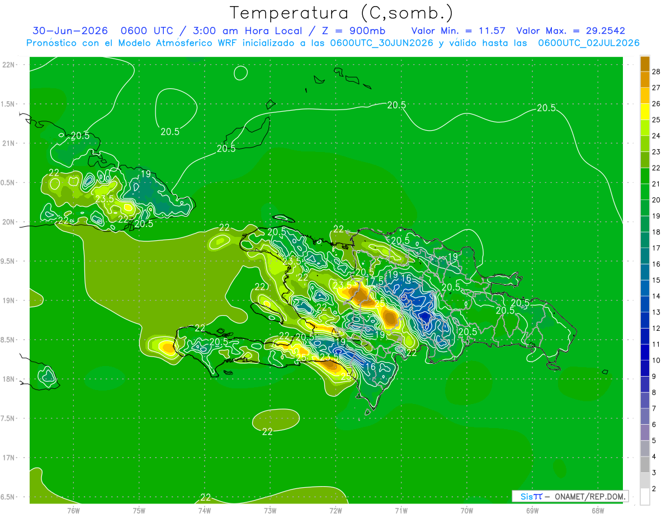The width and height of the screenshot is (671, 518).
Task: Click the 19 label on the color scale
Action: coord(656,216)
